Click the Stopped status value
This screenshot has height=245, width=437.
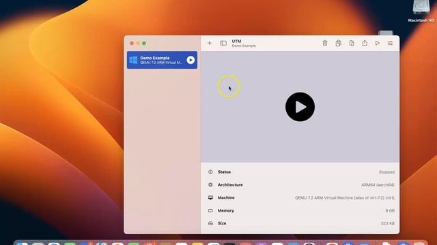(x=386, y=172)
